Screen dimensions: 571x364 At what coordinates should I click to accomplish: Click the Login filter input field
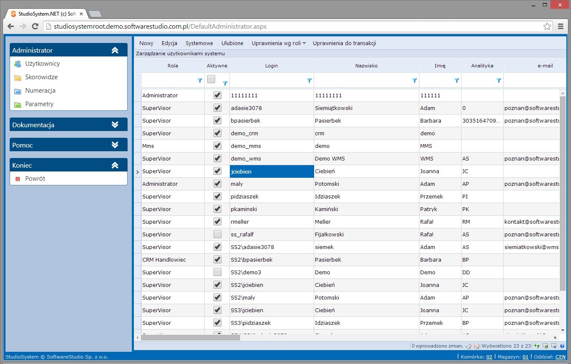coord(268,80)
